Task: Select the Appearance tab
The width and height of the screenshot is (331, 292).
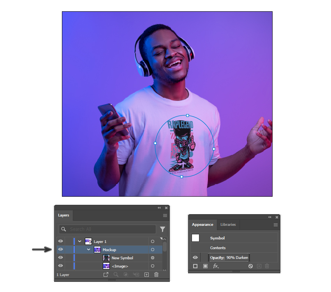Action: pyautogui.click(x=202, y=224)
